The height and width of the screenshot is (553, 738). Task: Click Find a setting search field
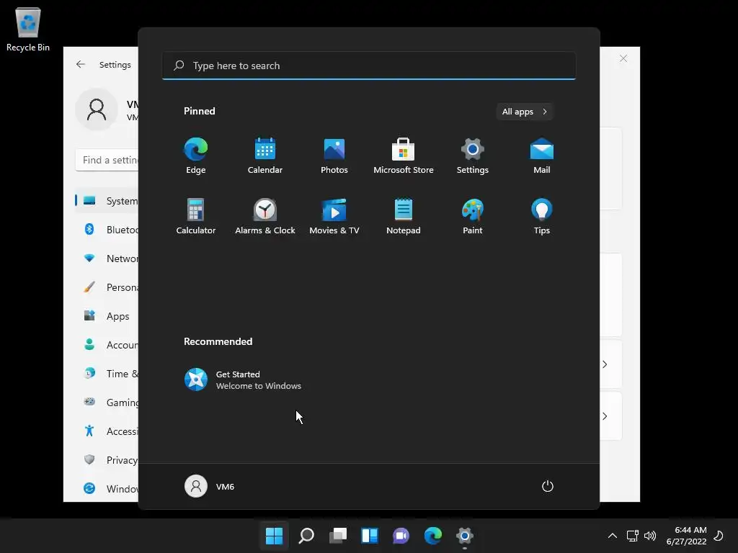(107, 160)
